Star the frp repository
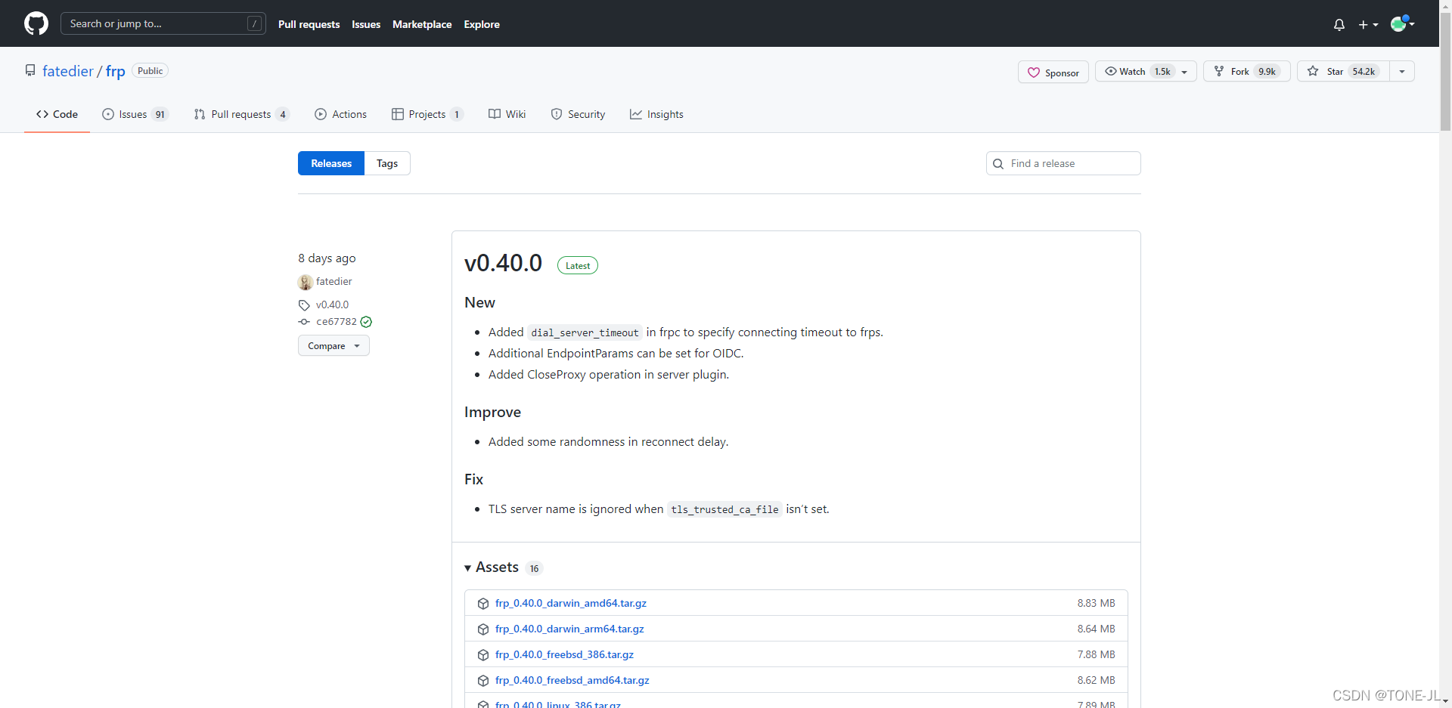 coord(1343,71)
